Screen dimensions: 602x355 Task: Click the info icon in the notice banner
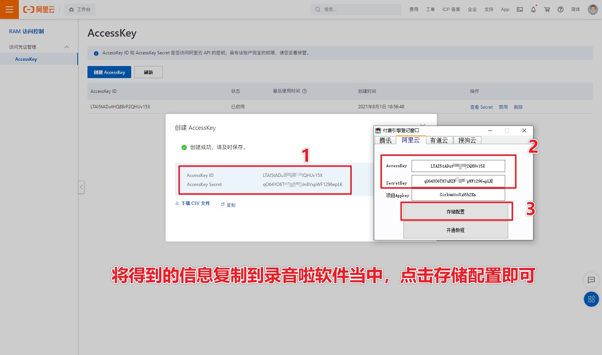pyautogui.click(x=96, y=53)
